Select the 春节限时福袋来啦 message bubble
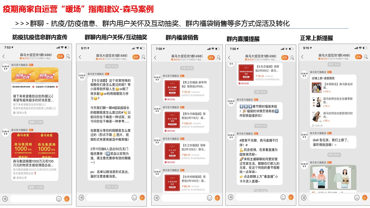This screenshot has width=370, height=208. [x=260, y=111]
